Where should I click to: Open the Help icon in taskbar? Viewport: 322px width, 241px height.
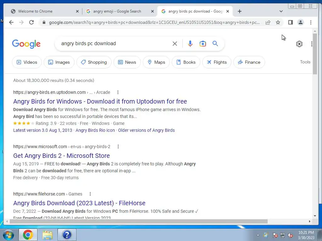point(67,235)
